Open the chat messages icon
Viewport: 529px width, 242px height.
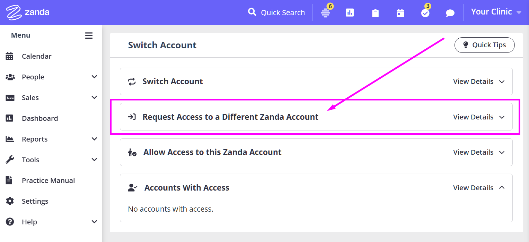tap(450, 13)
